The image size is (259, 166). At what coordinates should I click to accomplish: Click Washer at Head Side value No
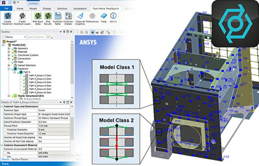54,138
